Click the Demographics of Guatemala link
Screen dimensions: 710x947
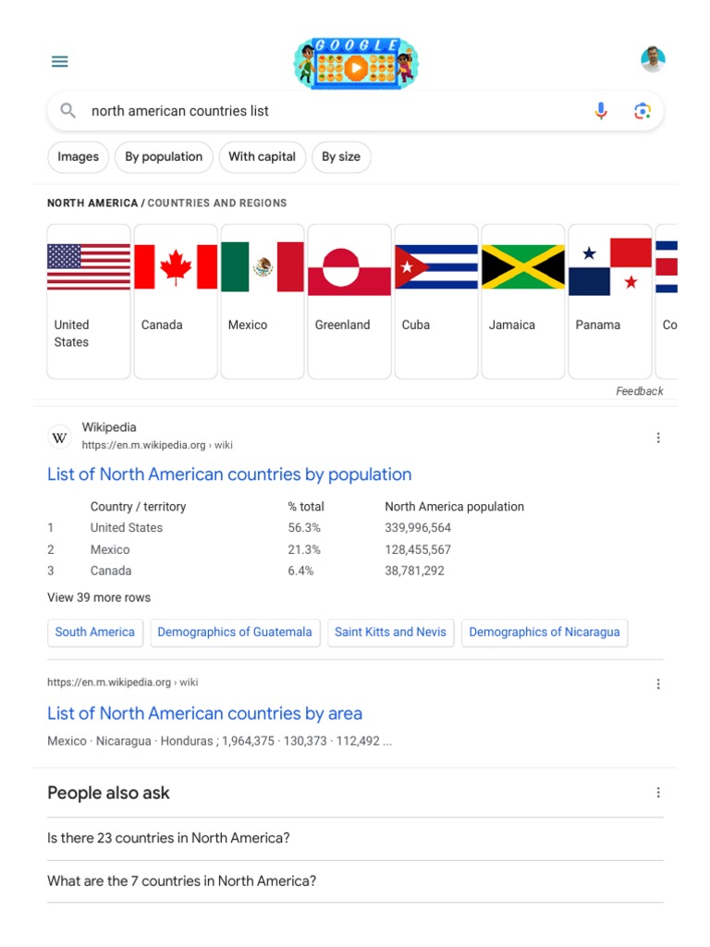(x=235, y=633)
